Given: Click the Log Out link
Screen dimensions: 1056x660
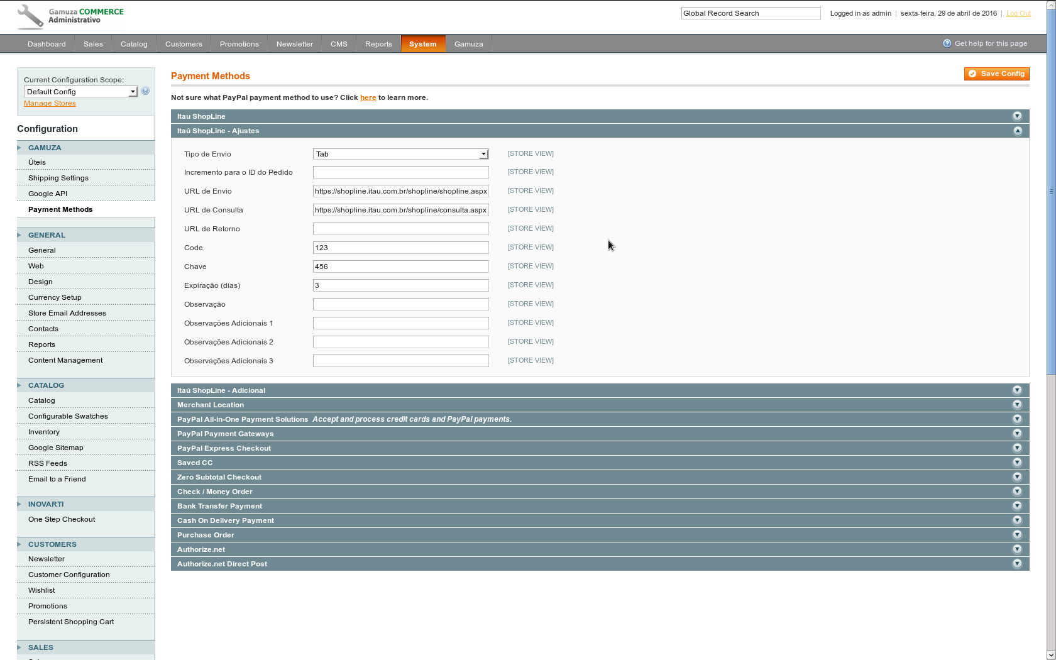Looking at the screenshot, I should [1018, 13].
